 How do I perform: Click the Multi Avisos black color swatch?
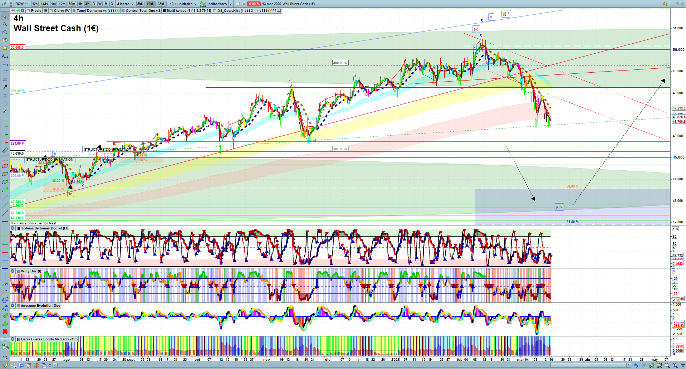point(164,11)
